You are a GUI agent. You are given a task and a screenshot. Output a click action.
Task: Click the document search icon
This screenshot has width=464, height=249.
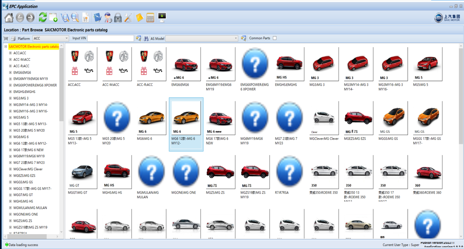(x=75, y=18)
